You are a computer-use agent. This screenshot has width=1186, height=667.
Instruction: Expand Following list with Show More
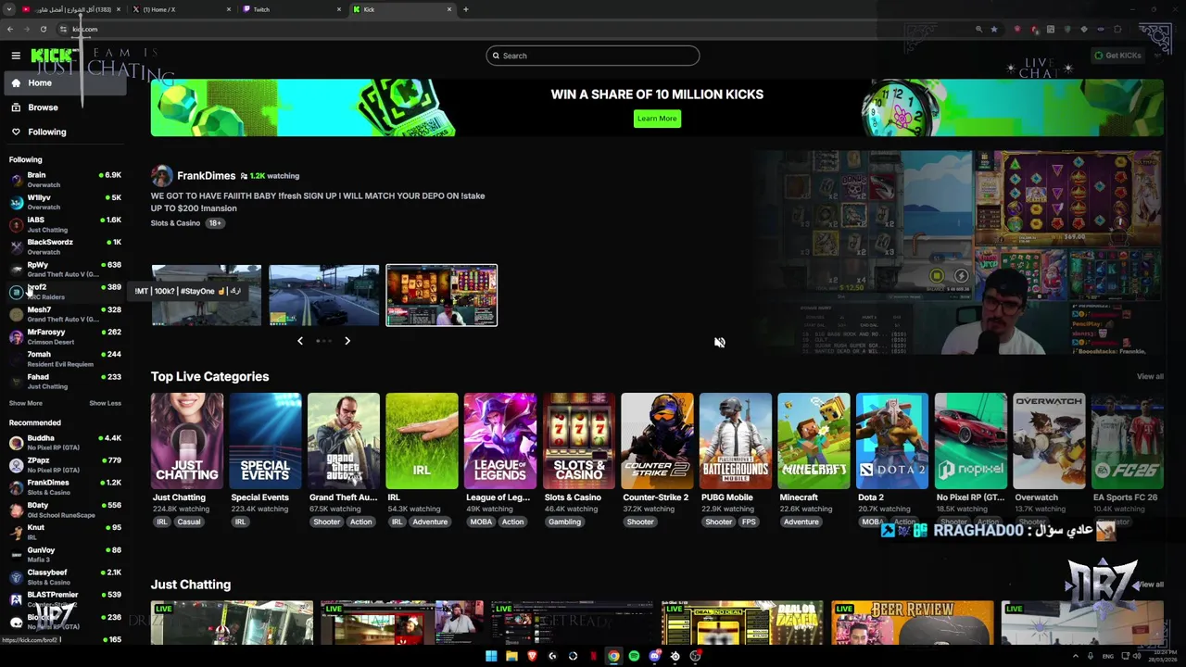pos(26,403)
